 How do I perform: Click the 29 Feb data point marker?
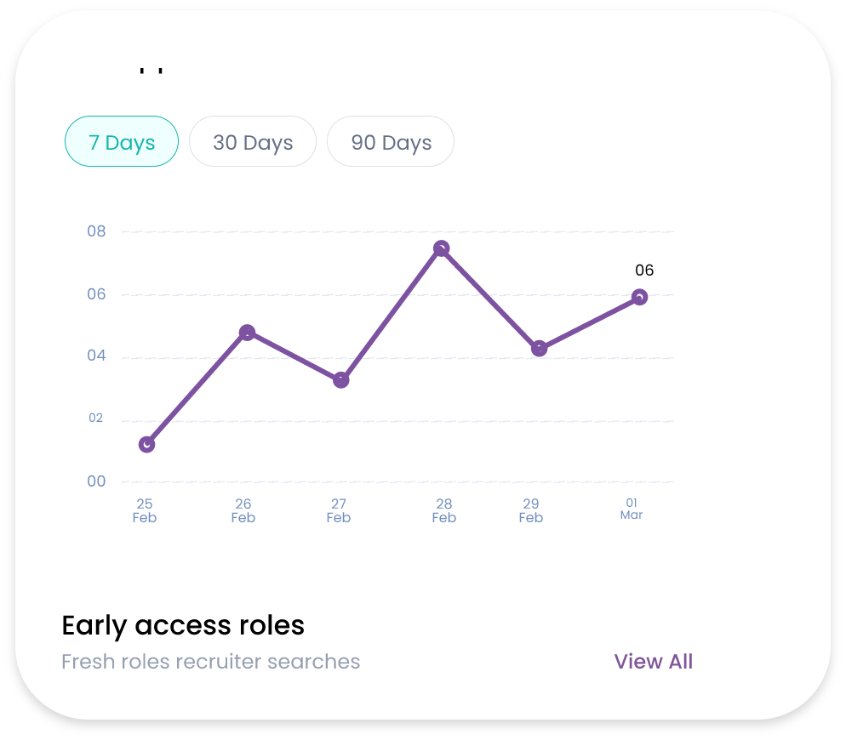pos(539,349)
